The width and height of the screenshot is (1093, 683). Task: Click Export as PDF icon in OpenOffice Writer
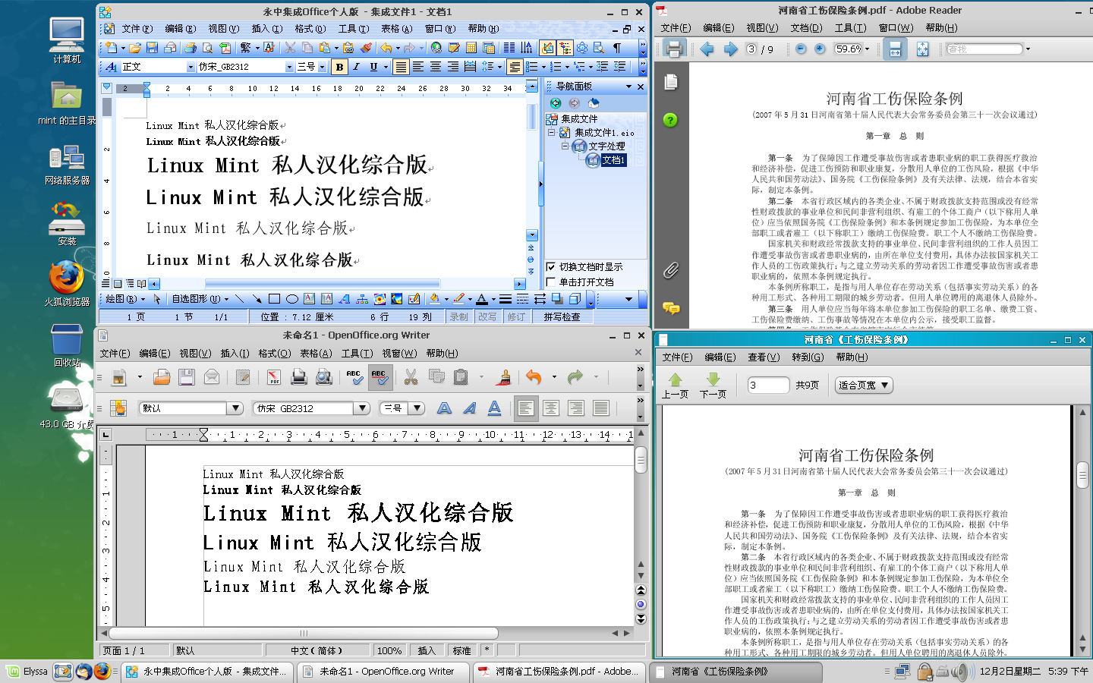[274, 377]
